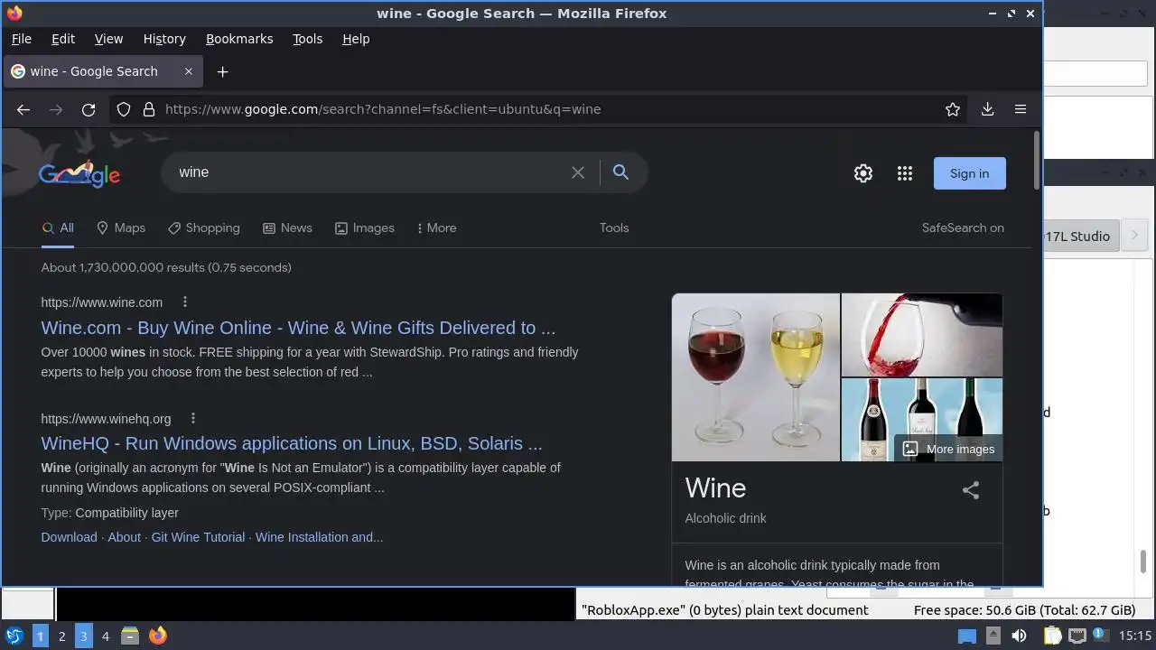
Task: Open the Help menu
Action: point(356,39)
